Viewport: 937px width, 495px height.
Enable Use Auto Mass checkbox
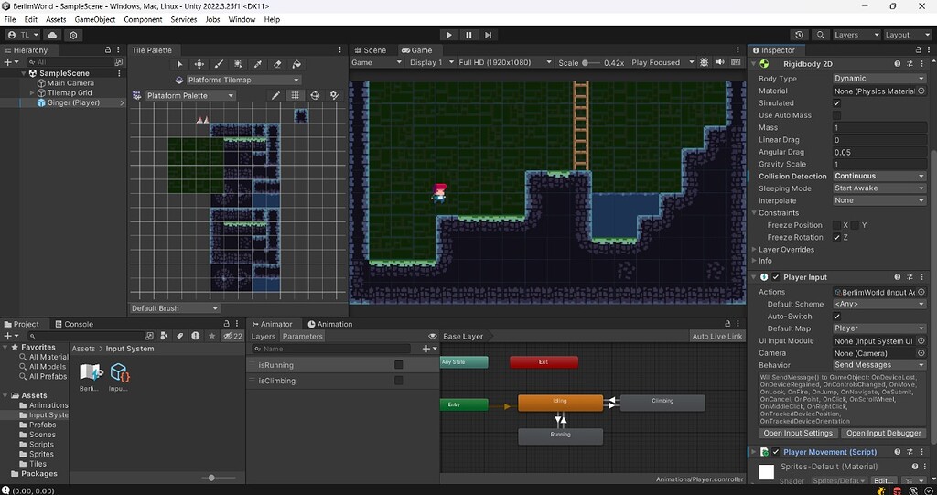tap(836, 115)
